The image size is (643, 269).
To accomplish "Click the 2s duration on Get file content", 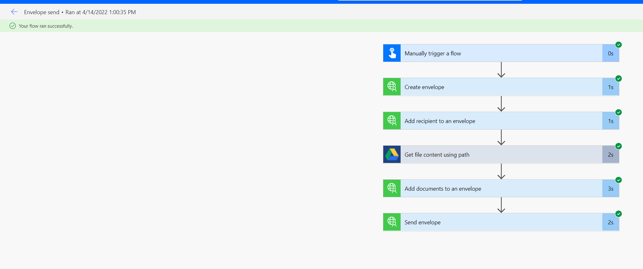I will pos(611,154).
